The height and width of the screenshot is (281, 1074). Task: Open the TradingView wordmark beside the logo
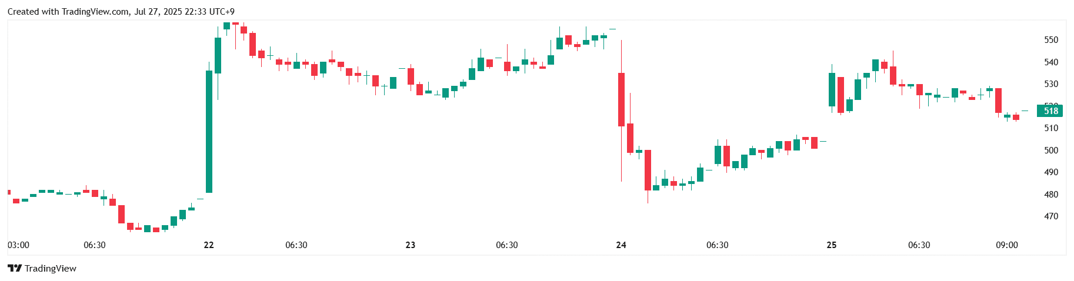coord(51,269)
